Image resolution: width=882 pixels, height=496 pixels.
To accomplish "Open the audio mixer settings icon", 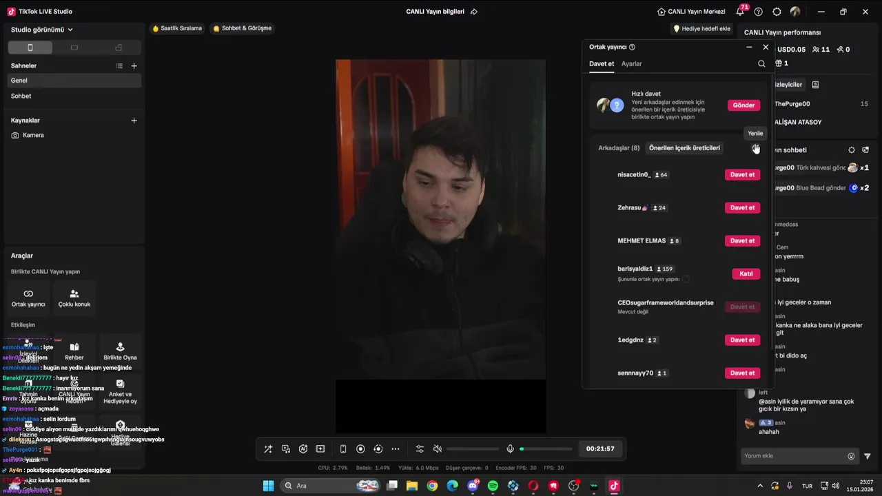I will pos(420,449).
